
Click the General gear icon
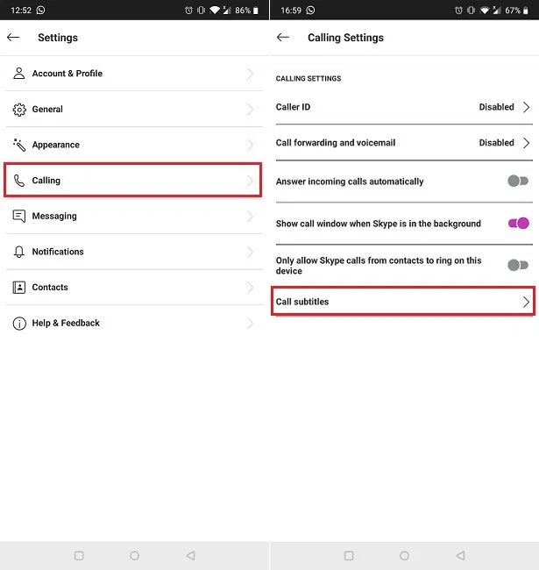19,110
